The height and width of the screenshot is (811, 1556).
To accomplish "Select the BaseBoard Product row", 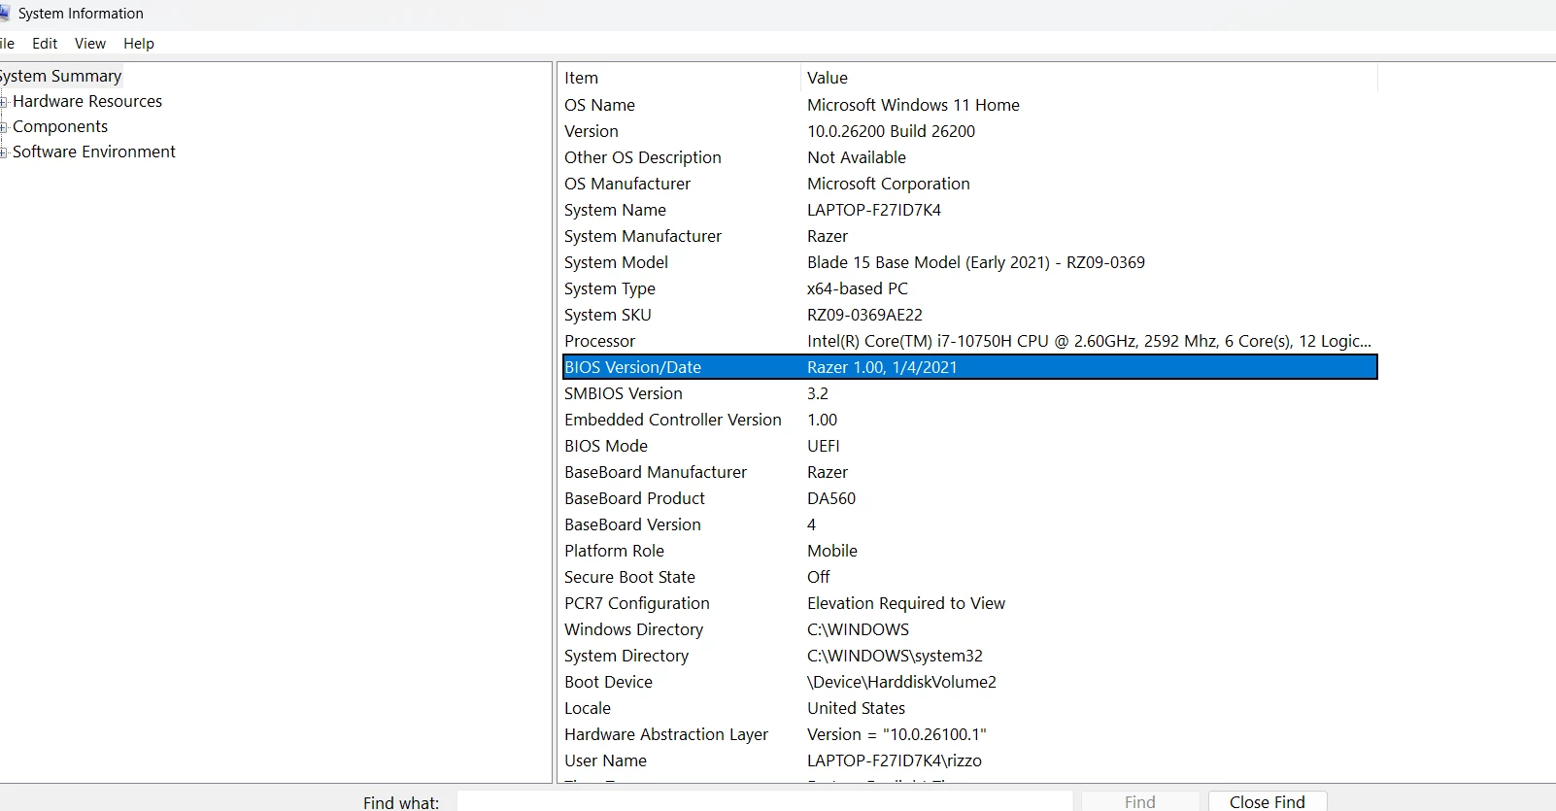I will pyautogui.click(x=969, y=498).
